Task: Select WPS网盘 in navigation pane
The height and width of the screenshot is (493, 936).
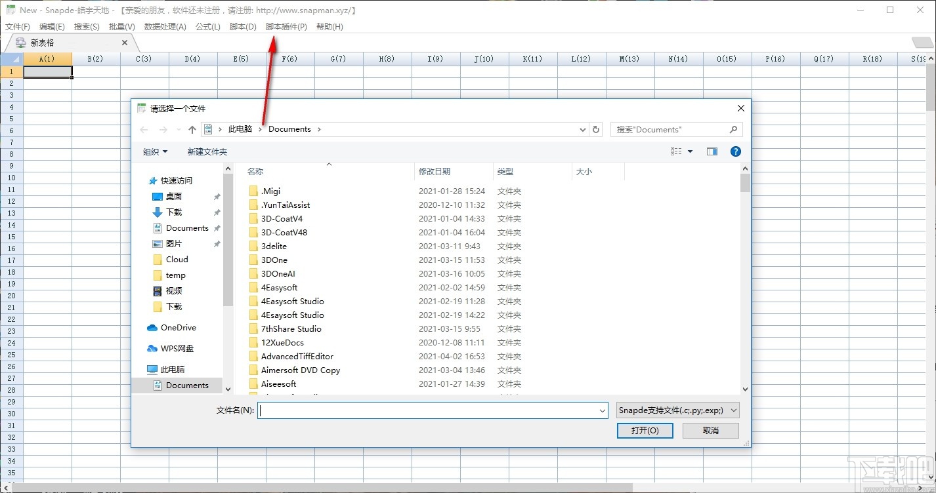Action: coord(171,348)
